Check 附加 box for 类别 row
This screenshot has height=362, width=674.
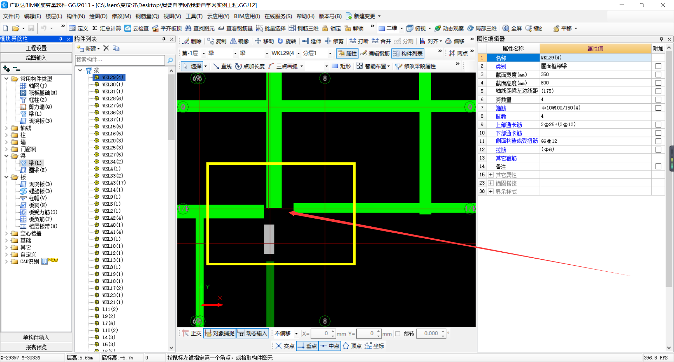(658, 66)
